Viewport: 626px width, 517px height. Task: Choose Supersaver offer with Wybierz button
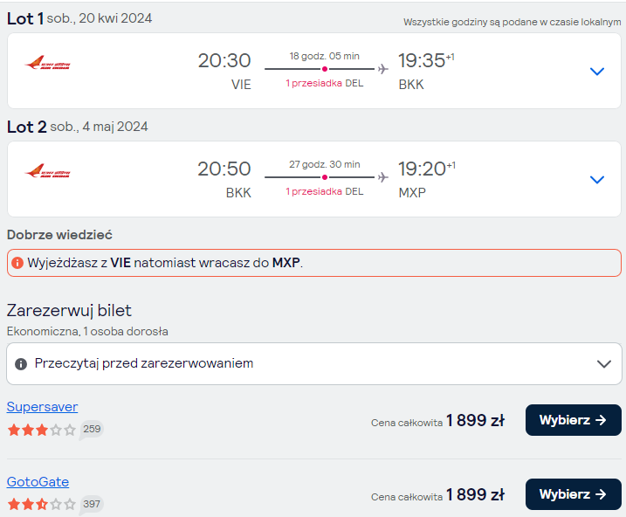(574, 420)
